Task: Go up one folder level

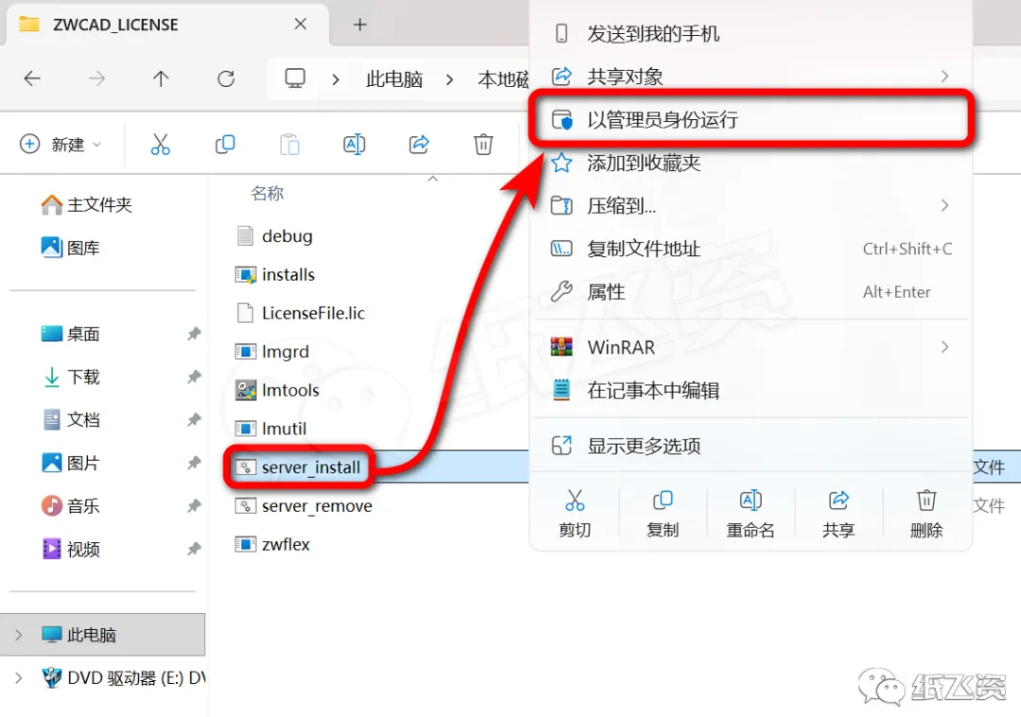Action: point(161,78)
